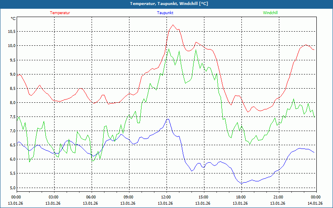
Task: Select the 06:00 time axis label
Action: 91,197
